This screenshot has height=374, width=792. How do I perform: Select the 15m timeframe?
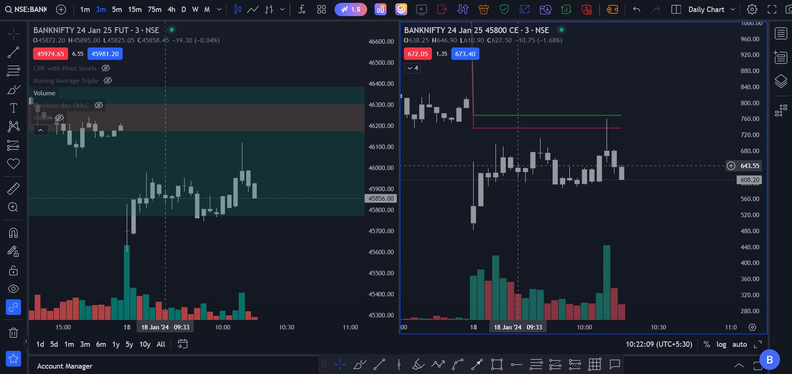click(x=135, y=9)
